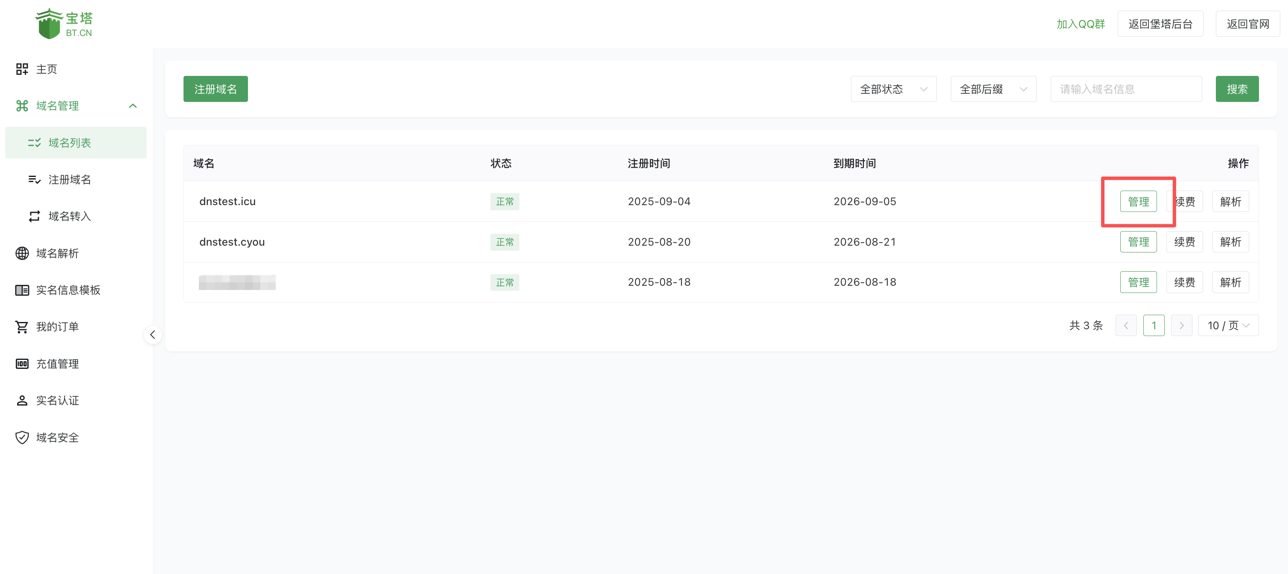The height and width of the screenshot is (574, 1288).
Task: Click the globe icon for 域名解析
Action: 22,253
